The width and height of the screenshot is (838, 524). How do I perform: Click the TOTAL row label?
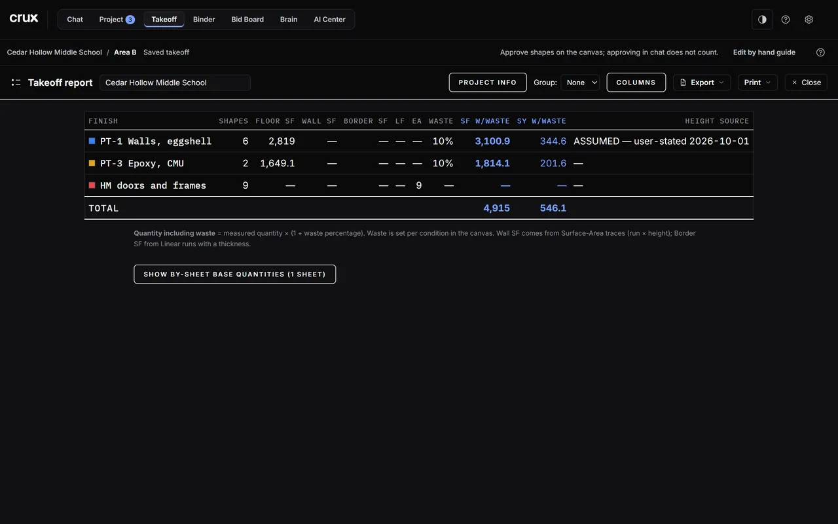pos(103,208)
